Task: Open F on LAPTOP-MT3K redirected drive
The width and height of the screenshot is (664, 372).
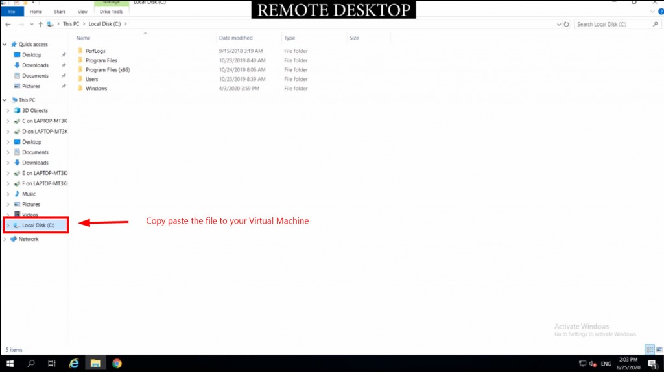Action: [x=45, y=183]
